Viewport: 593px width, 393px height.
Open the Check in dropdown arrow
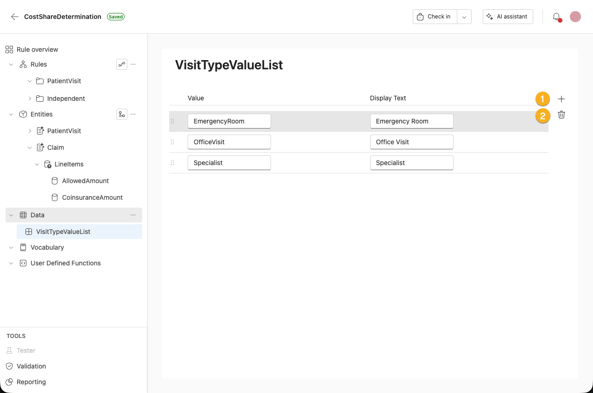pos(464,16)
